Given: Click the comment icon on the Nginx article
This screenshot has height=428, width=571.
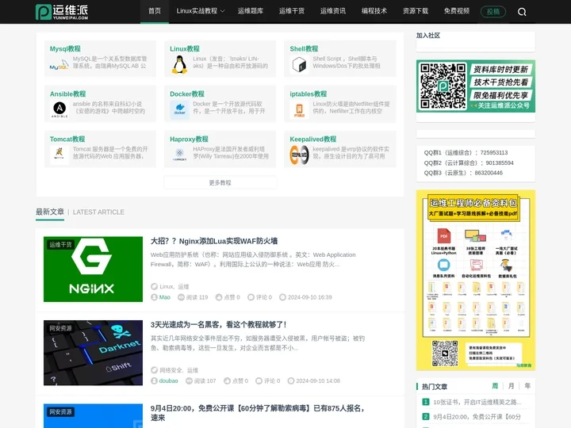Looking at the screenshot, I should tap(251, 297).
